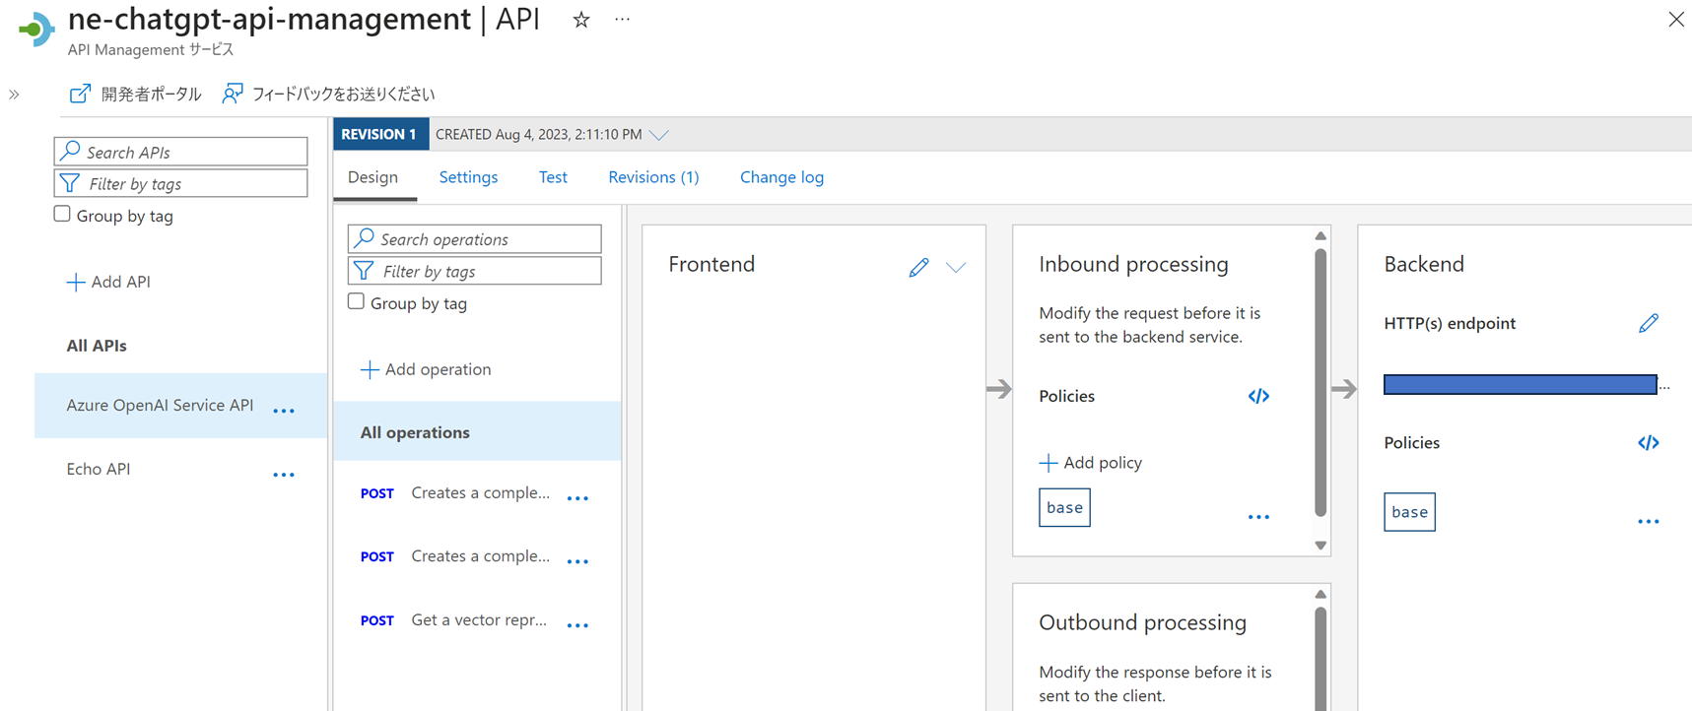This screenshot has width=1692, height=711.
Task: Toggle Group by tag for operations
Action: pos(357,302)
